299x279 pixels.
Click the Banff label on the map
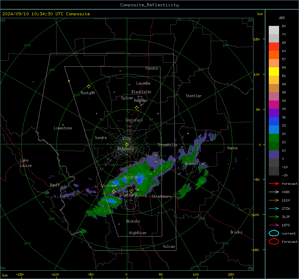pos(55,185)
